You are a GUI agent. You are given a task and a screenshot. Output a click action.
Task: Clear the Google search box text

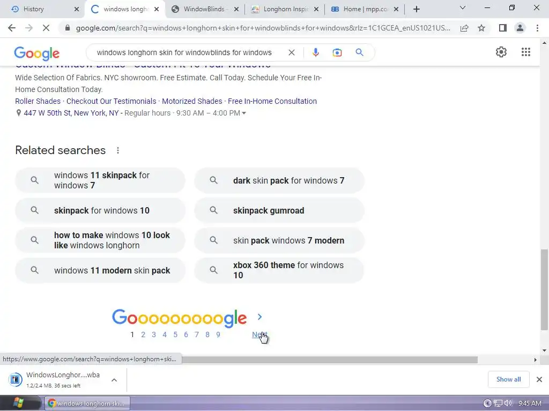pyautogui.click(x=291, y=52)
